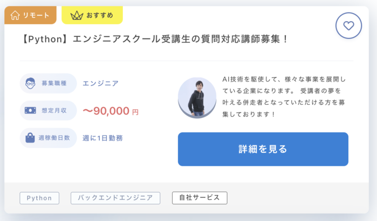Click the glasses face icon for 募集職種
The image size is (377, 221).
tap(30, 83)
